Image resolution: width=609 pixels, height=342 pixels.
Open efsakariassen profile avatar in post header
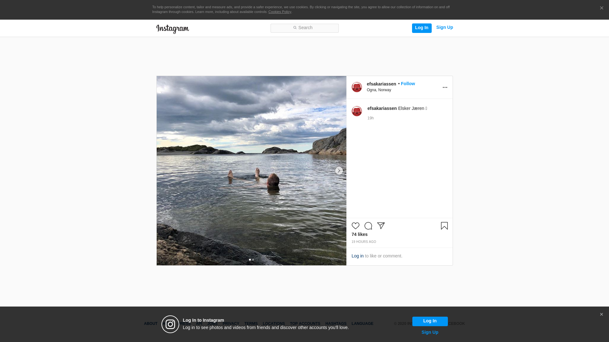pos(357,87)
